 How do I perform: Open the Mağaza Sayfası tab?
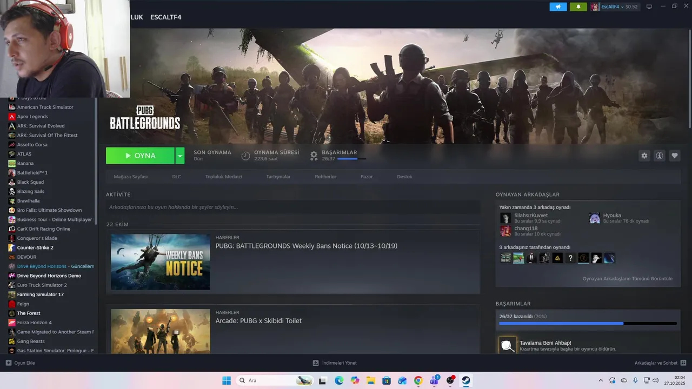click(130, 177)
